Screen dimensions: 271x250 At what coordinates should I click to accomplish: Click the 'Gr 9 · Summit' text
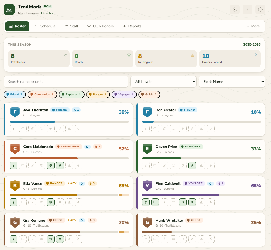coord(165,189)
